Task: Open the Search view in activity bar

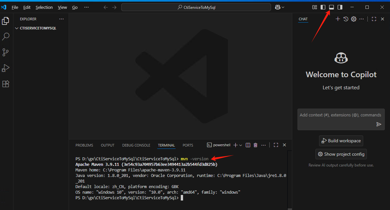Action: [6, 37]
